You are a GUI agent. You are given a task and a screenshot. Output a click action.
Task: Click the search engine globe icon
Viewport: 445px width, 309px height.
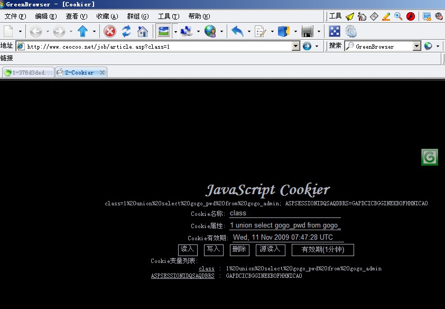coord(428,46)
